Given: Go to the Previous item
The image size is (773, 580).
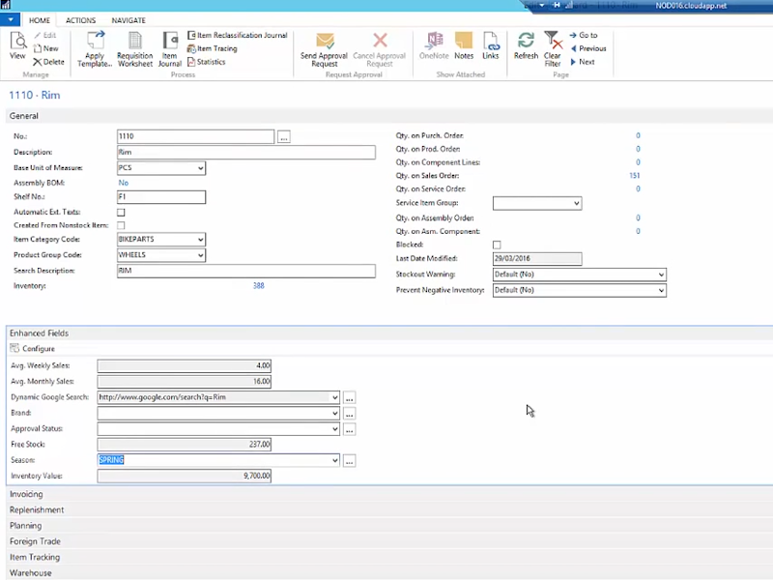Looking at the screenshot, I should click(x=588, y=48).
